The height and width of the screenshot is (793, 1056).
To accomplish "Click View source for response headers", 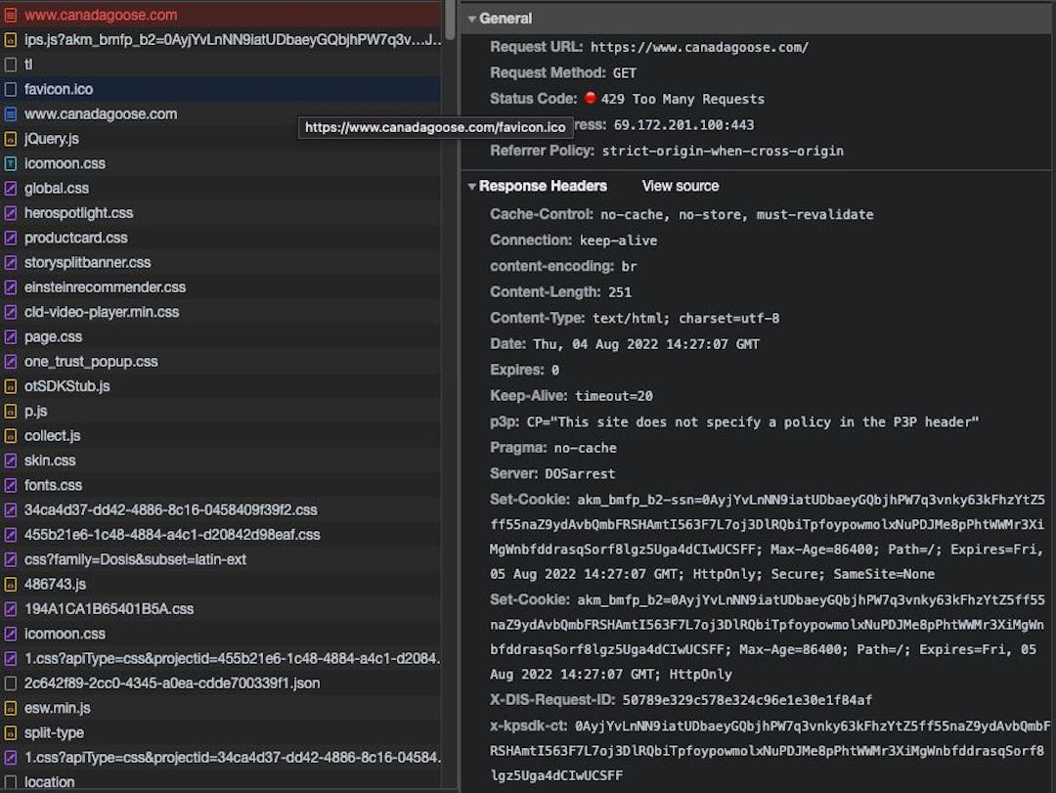I will point(680,186).
